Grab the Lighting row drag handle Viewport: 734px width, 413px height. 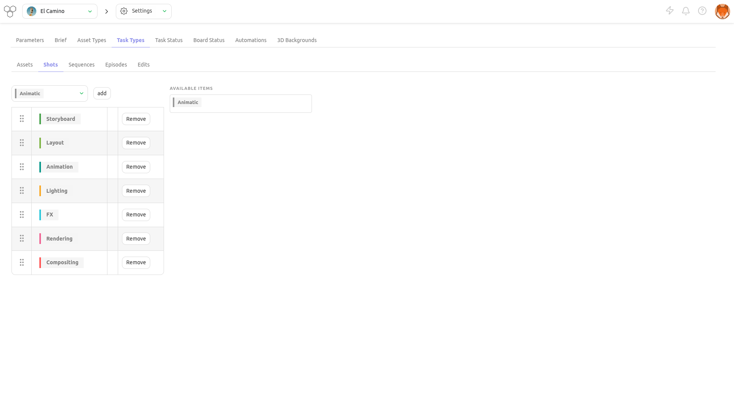tap(22, 190)
